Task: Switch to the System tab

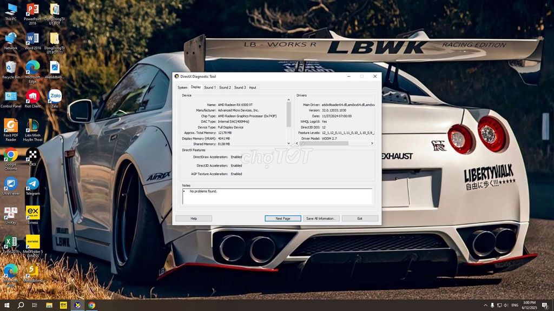Action: [x=182, y=87]
